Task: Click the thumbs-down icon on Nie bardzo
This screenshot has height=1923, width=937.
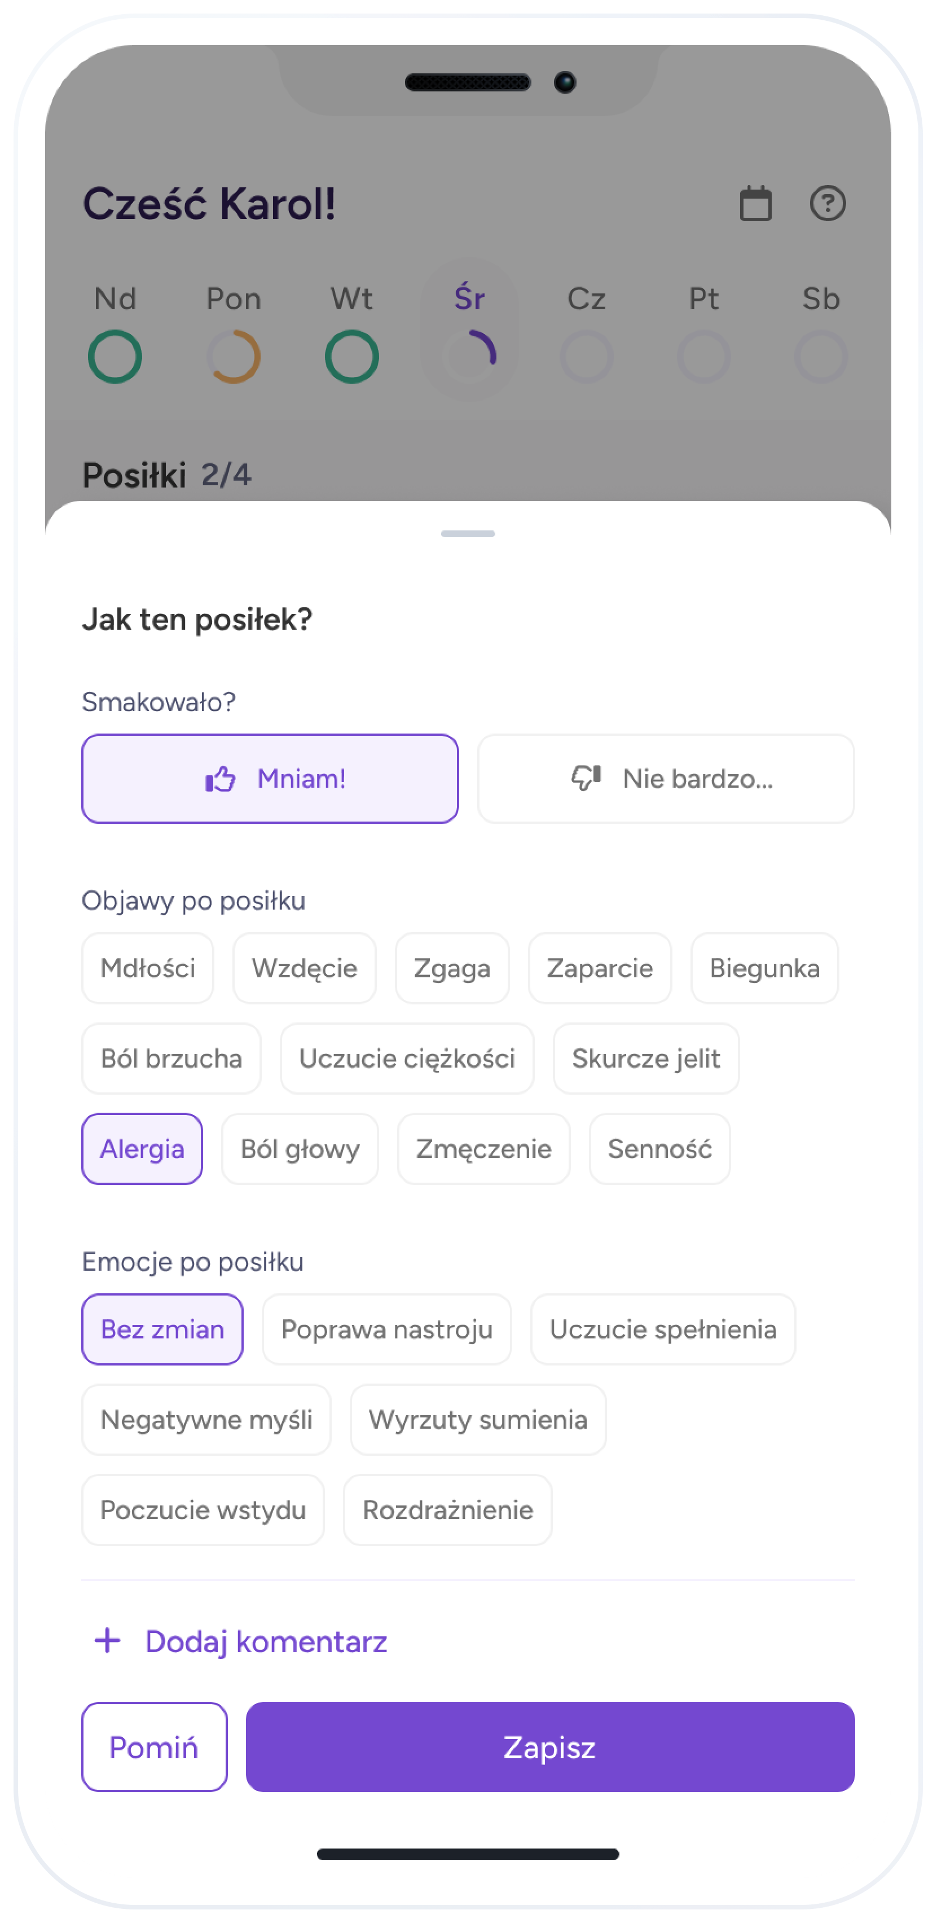Action: tap(586, 778)
